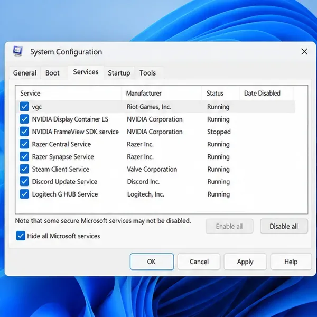
Task: Sort by the Date Disabled column header
Action: tap(266, 93)
